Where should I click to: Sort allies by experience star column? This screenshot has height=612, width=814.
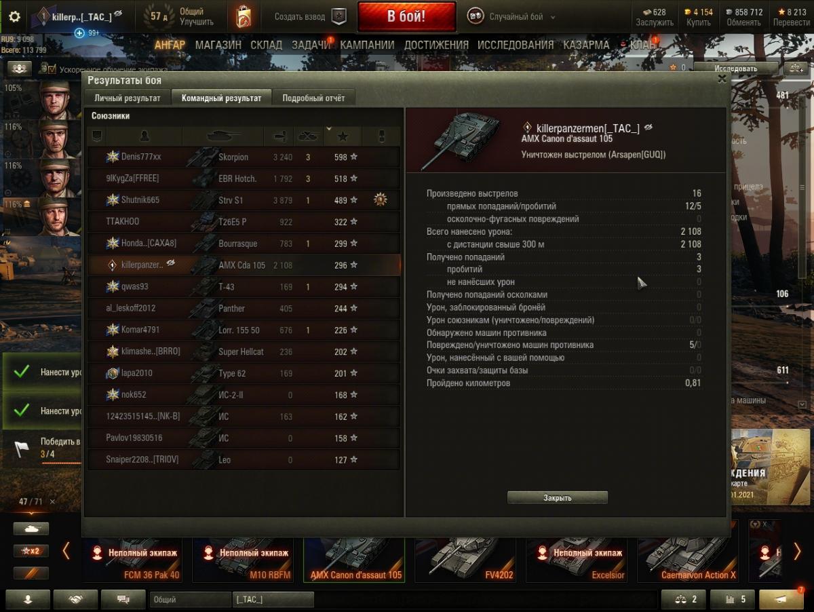pyautogui.click(x=343, y=136)
